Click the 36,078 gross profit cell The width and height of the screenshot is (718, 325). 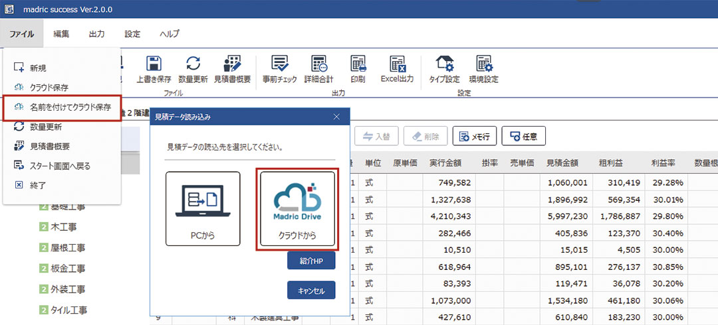(619, 283)
